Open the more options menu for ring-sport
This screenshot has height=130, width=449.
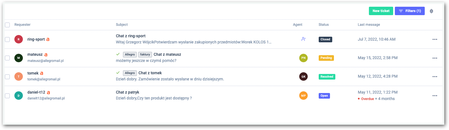[435, 40]
